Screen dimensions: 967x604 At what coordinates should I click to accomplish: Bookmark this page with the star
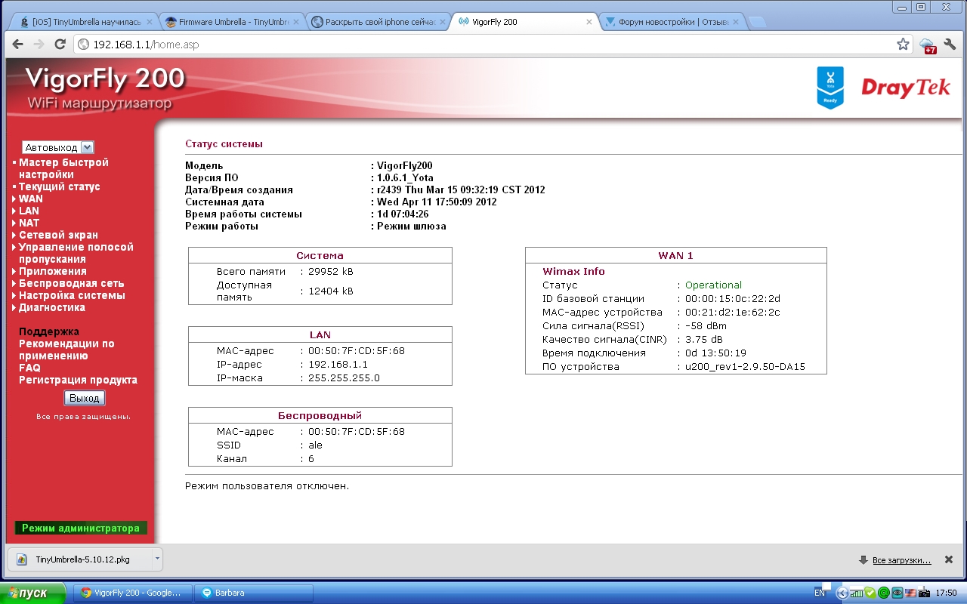click(903, 45)
